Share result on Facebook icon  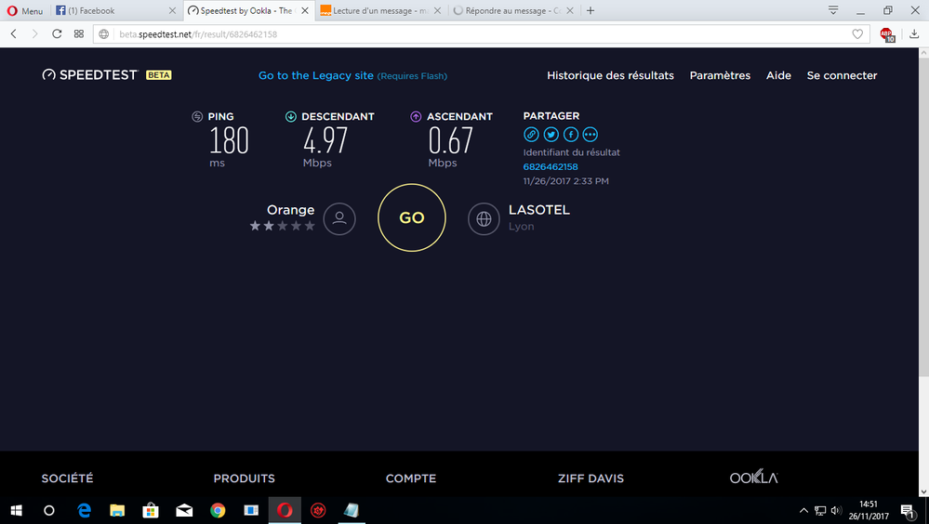(x=571, y=135)
